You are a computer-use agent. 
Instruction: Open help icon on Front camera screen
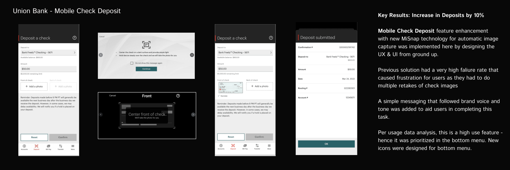click(178, 96)
